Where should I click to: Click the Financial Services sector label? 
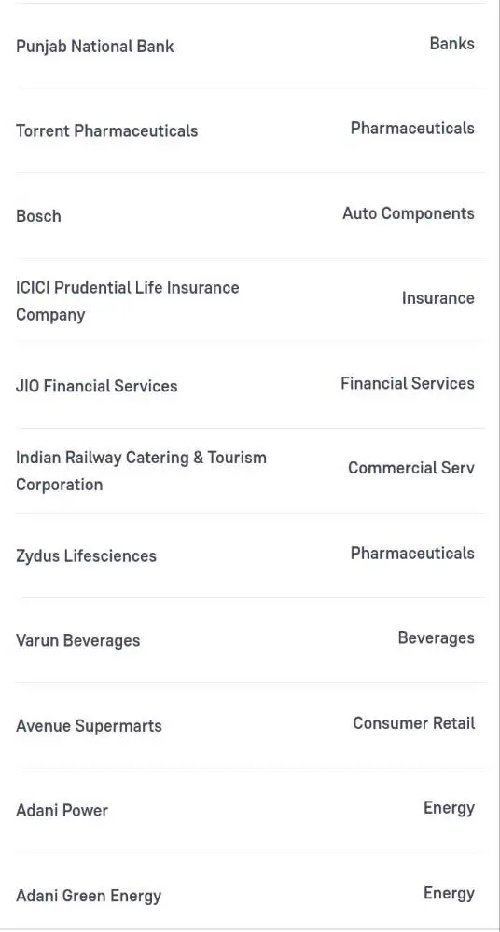pos(407,383)
